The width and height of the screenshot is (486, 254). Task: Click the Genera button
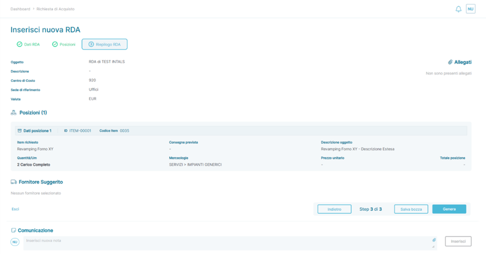click(449, 209)
